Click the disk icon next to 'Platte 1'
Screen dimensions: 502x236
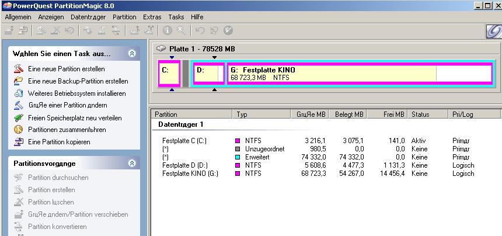click(x=161, y=48)
